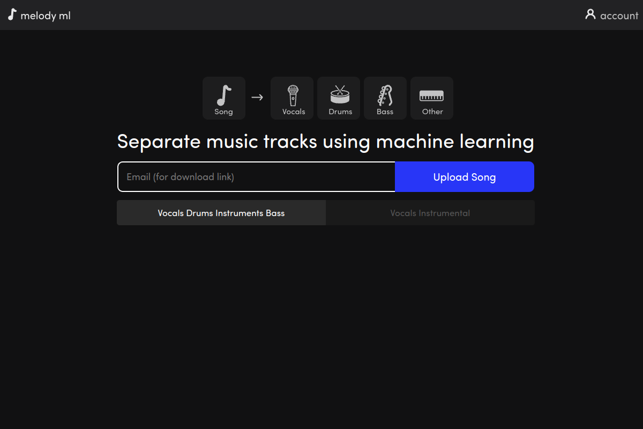Click the arrow between Song and Vocals

pyautogui.click(x=257, y=97)
